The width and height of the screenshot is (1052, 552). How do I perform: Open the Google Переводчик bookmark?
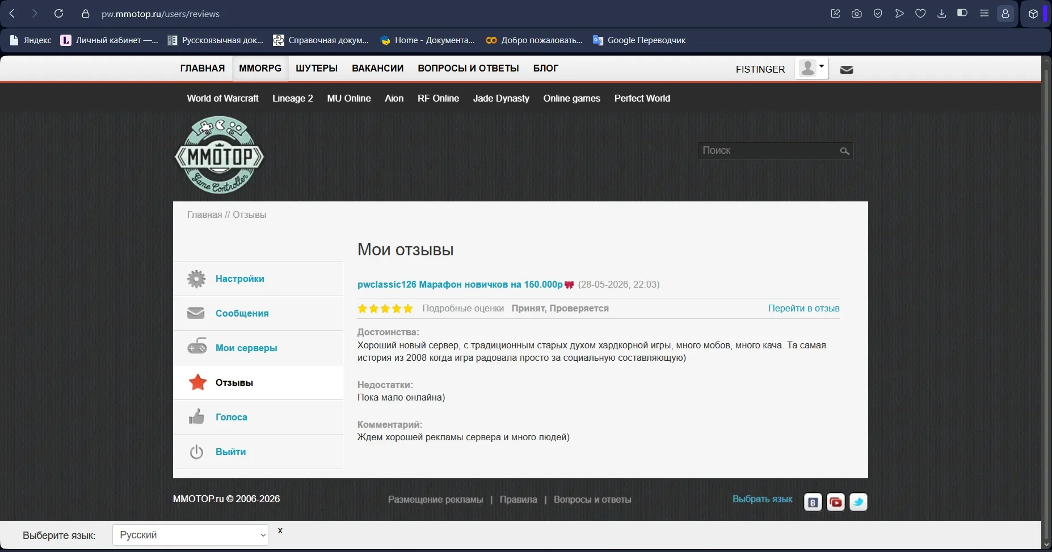point(639,40)
